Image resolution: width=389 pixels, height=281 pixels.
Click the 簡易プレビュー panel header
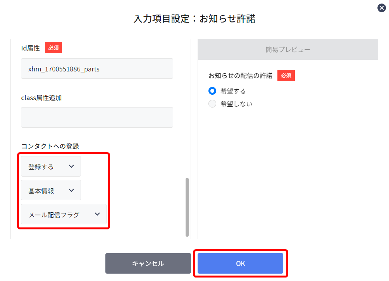288,50
